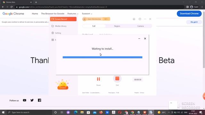Image resolution: width=205 pixels, height=115 pixels.
Task: Open the Twitter follow icon
Action: click(x=32, y=100)
